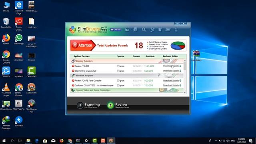Select Driver Genius desktop shortcut
This screenshot has height=144, width=256.
(x=6, y=105)
